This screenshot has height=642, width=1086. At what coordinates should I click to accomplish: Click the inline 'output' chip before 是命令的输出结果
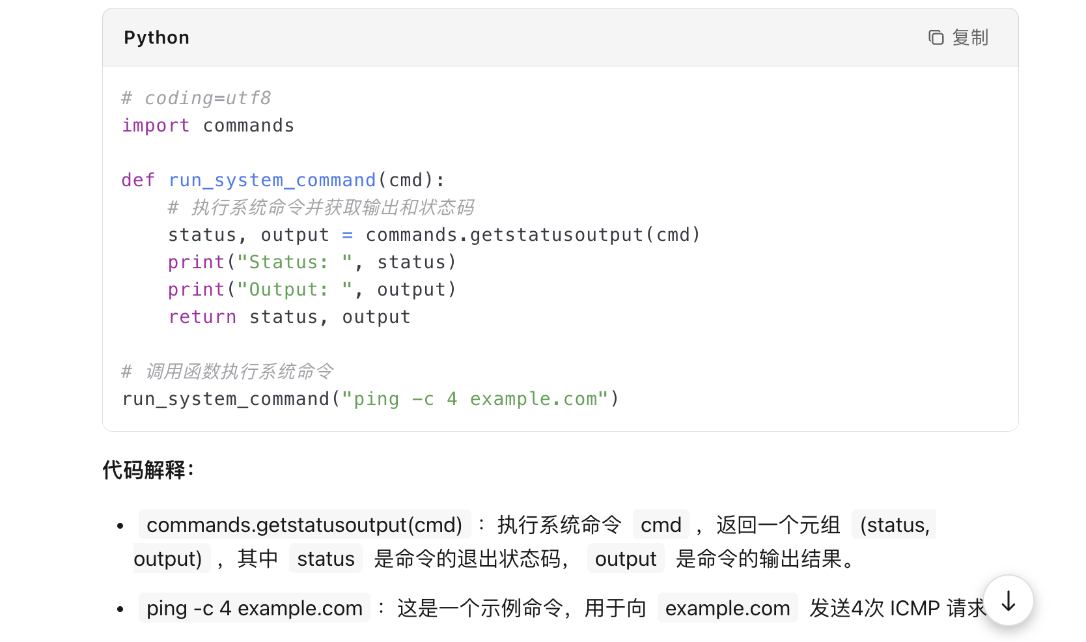coord(626,559)
